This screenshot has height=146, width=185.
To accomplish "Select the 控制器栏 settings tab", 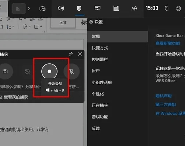I will 118,60.
